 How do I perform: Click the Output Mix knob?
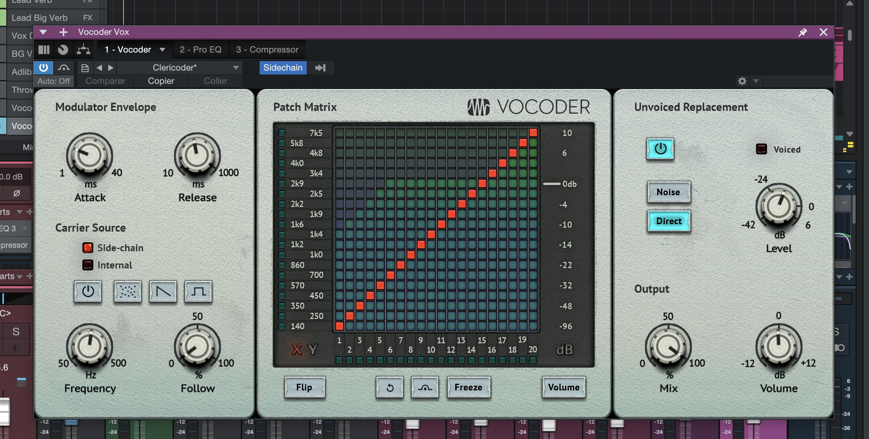[668, 346]
